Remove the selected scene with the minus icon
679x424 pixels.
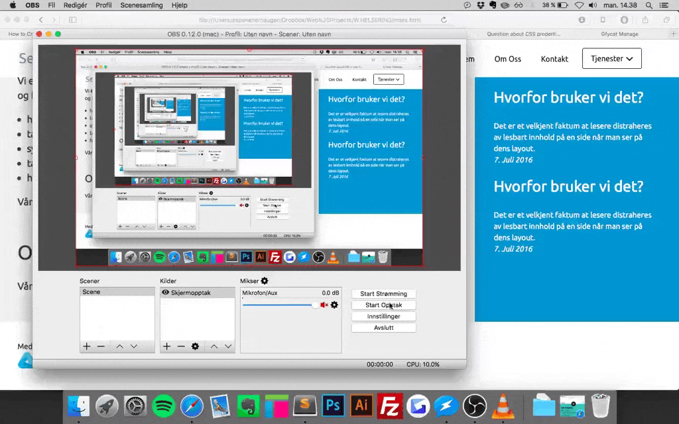[x=101, y=346]
